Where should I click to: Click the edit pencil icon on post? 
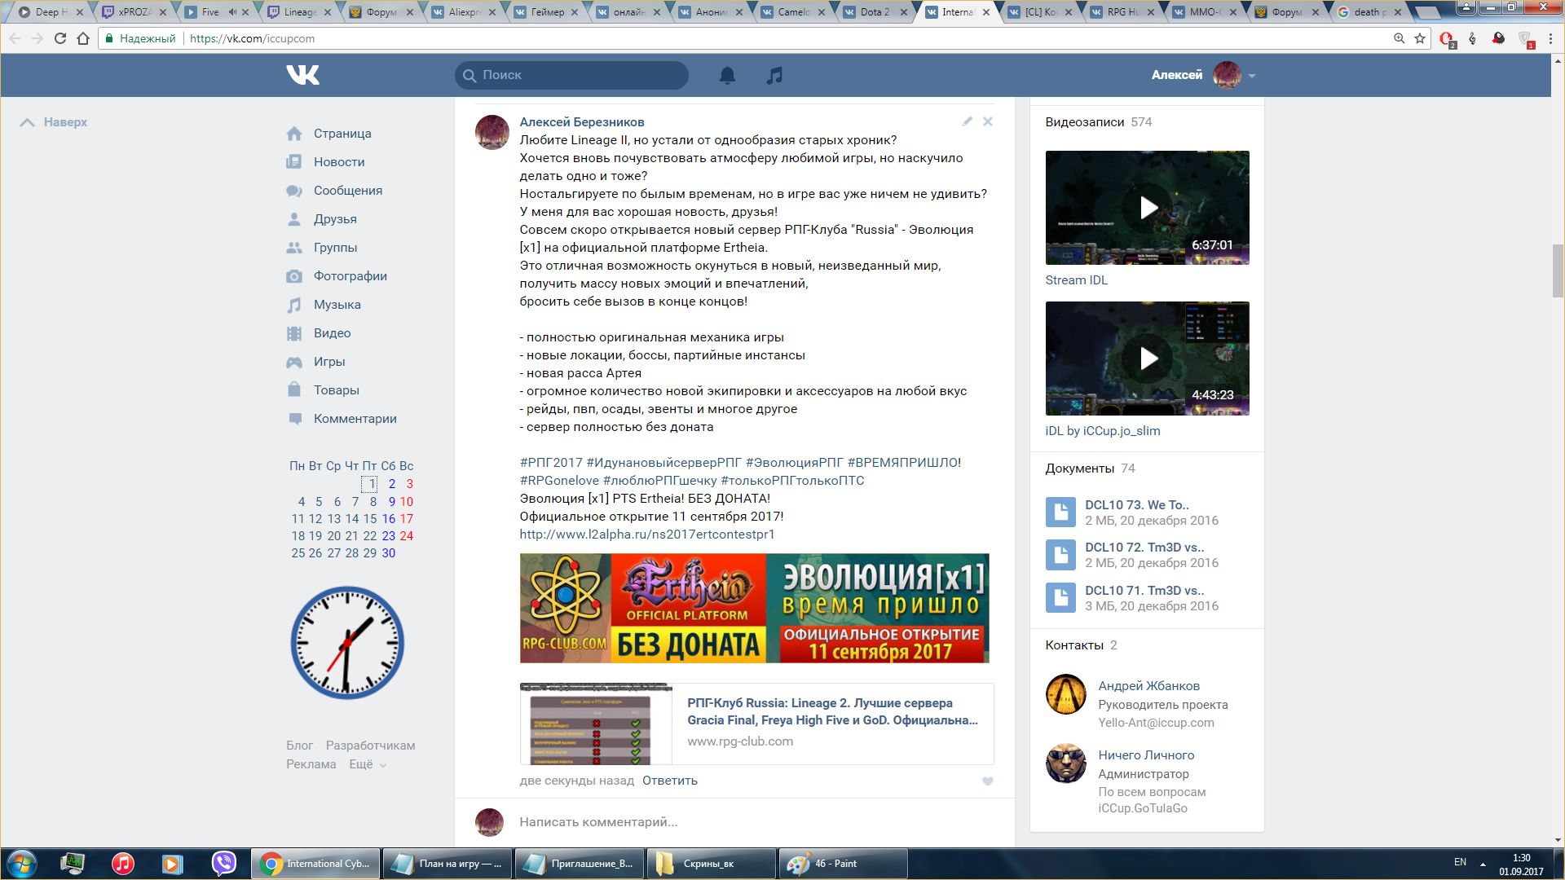[967, 121]
